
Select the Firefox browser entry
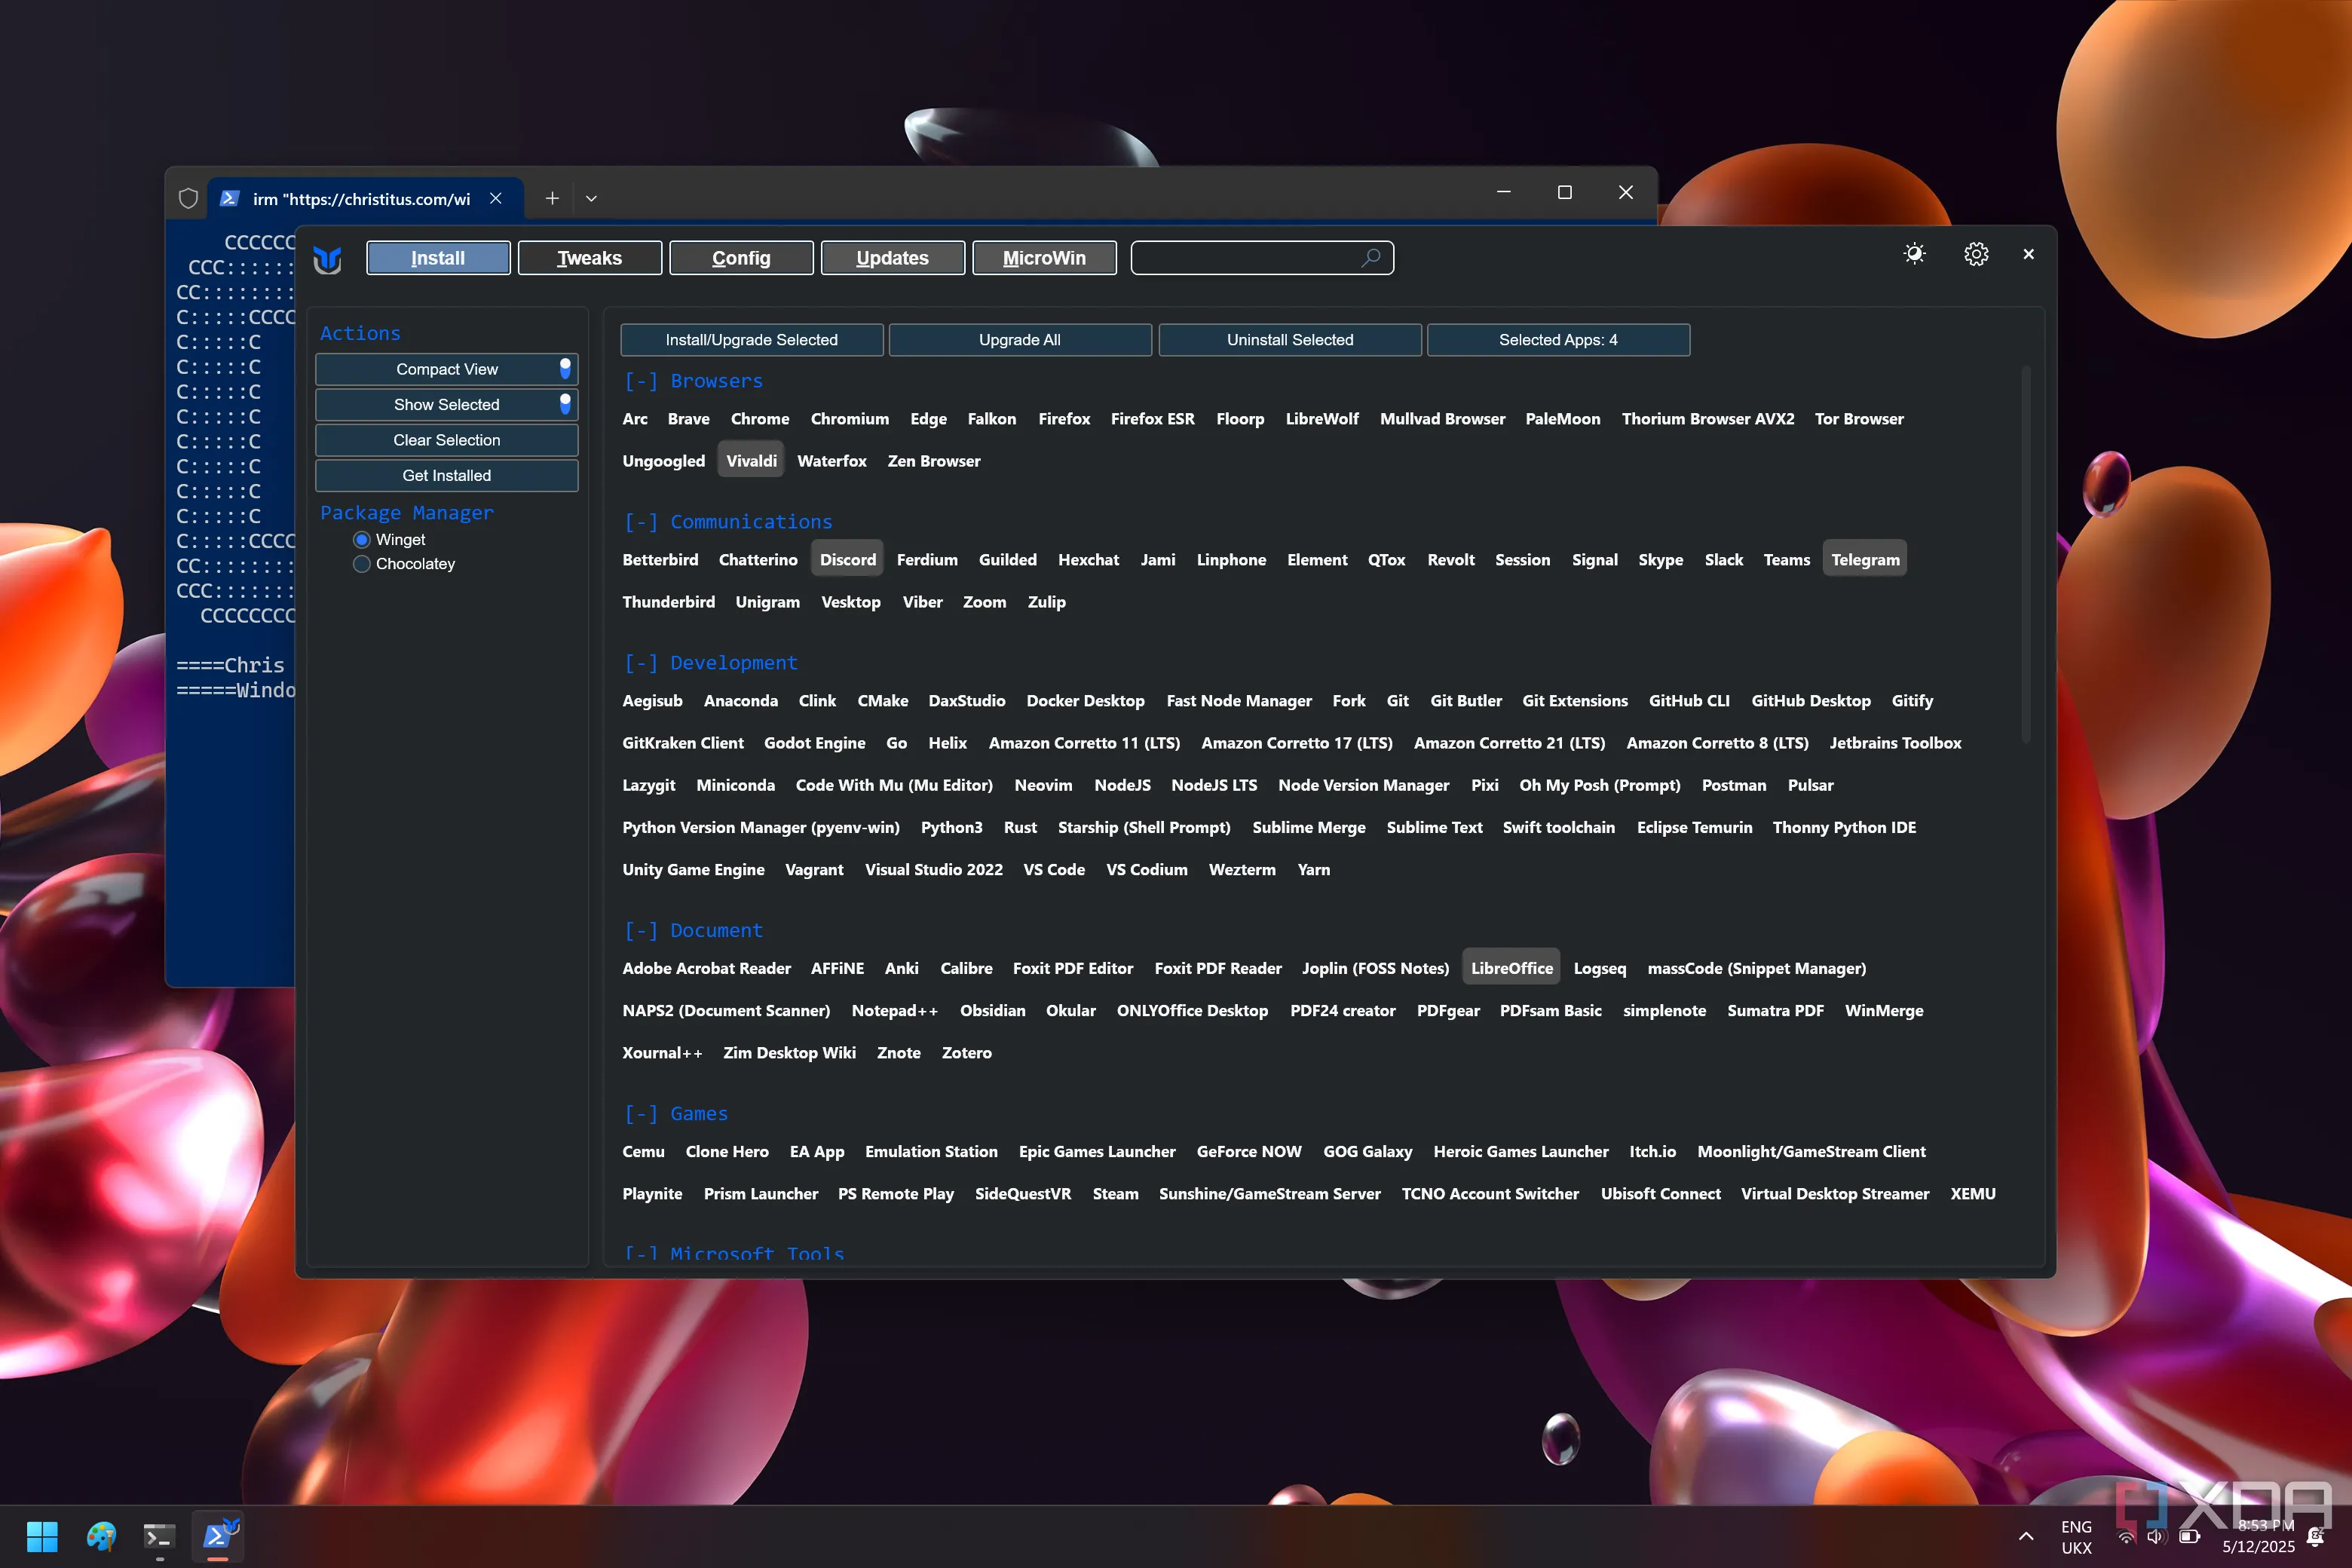[1064, 419]
